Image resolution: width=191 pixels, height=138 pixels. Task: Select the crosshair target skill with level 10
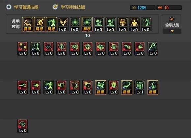(x=87, y=24)
